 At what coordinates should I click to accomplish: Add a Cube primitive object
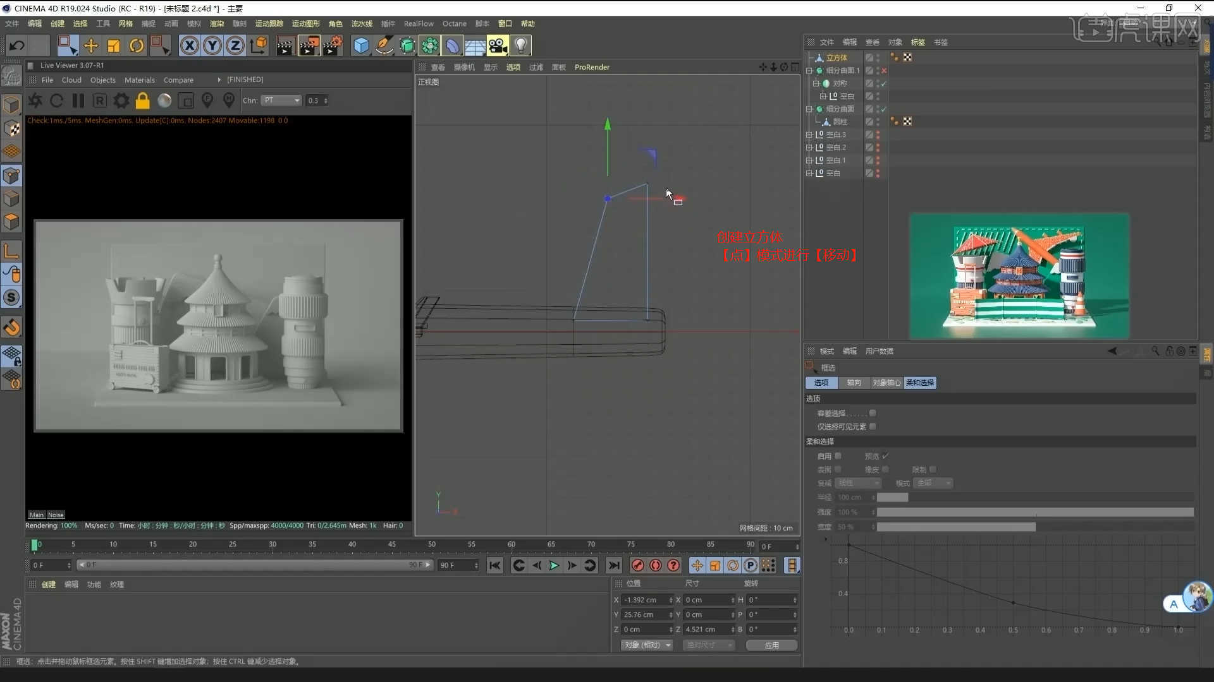(361, 45)
